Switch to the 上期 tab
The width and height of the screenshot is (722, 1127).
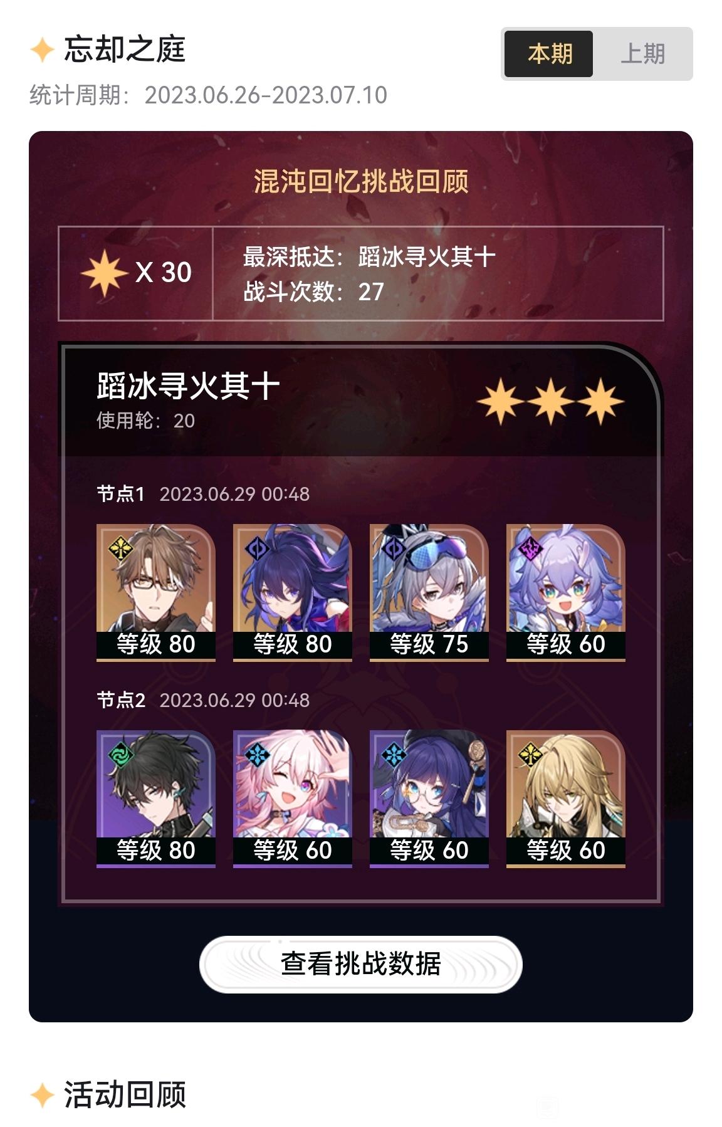pos(642,54)
